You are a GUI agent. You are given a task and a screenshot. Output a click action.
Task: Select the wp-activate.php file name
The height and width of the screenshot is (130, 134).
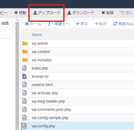coord(45,93)
